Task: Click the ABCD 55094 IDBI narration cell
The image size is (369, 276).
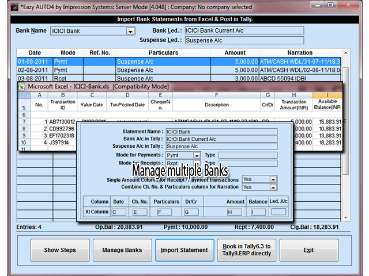Action: pyautogui.click(x=300, y=78)
